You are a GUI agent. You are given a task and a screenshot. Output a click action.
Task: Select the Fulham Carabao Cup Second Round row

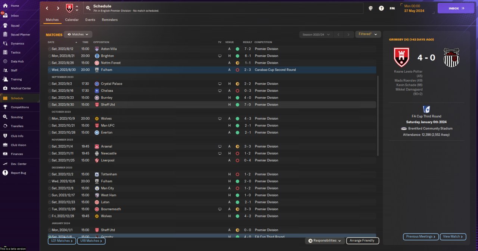[x=212, y=70]
